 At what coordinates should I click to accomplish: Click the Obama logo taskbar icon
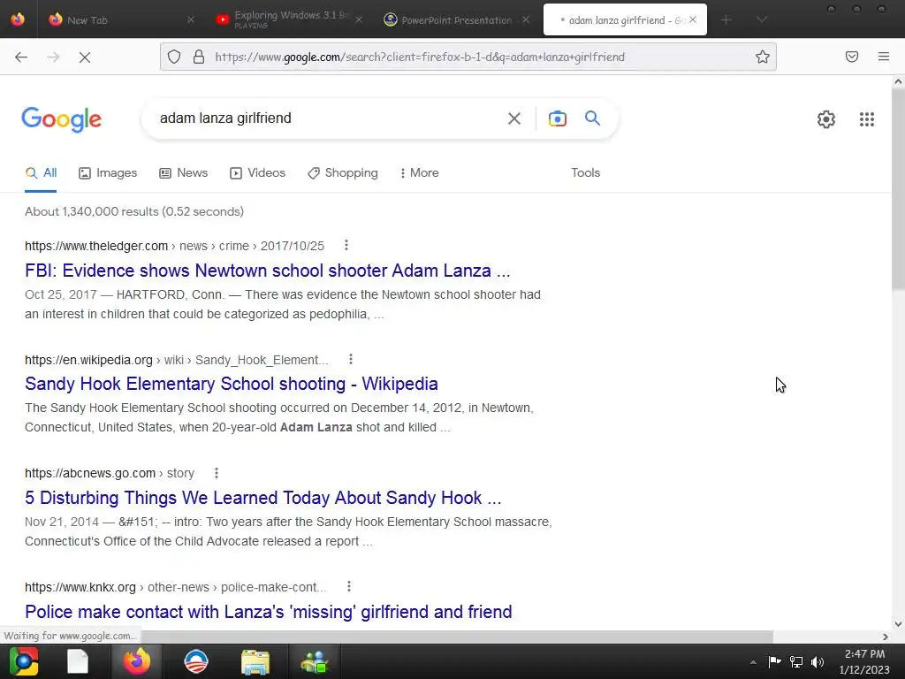click(196, 661)
